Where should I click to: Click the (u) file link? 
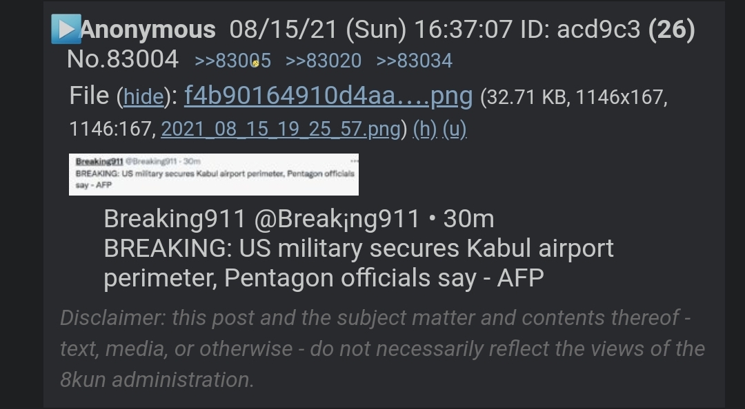455,128
